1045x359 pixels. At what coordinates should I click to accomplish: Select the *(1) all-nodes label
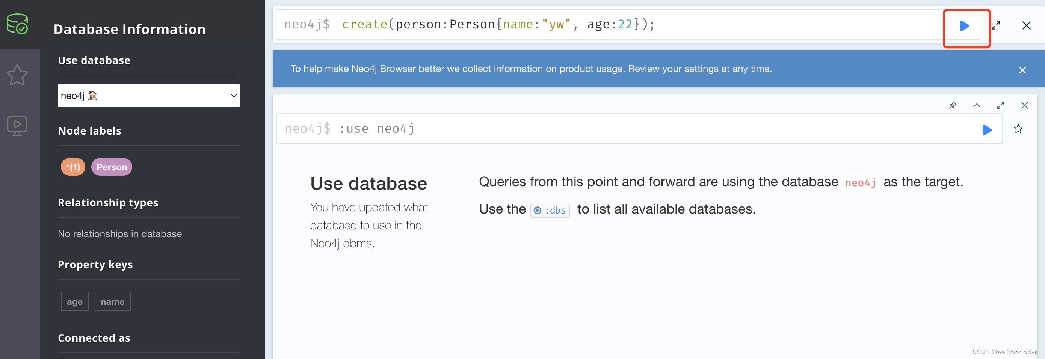[73, 167]
